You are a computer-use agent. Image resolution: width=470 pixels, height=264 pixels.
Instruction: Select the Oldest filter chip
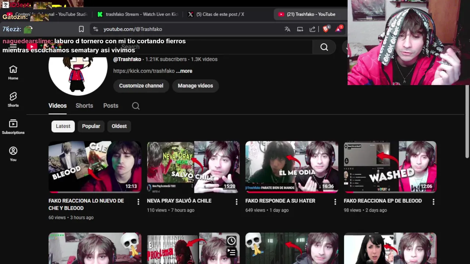coord(119,126)
